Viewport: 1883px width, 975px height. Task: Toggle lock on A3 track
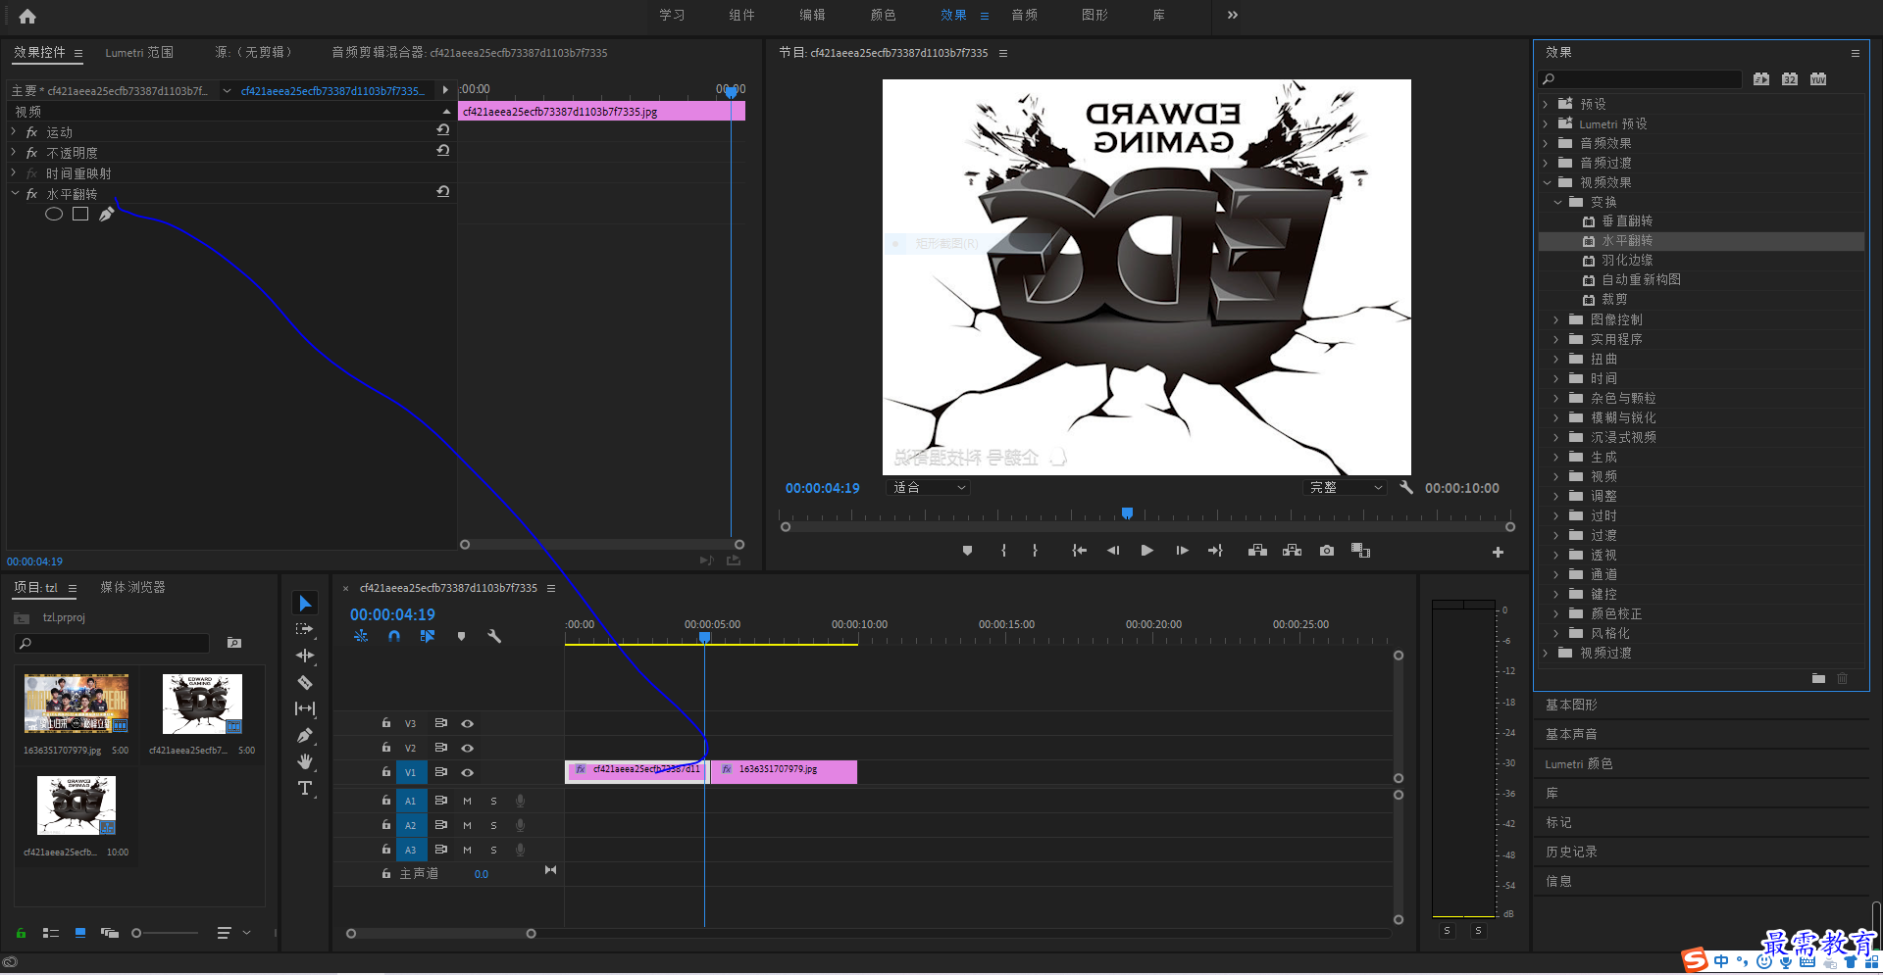386,849
